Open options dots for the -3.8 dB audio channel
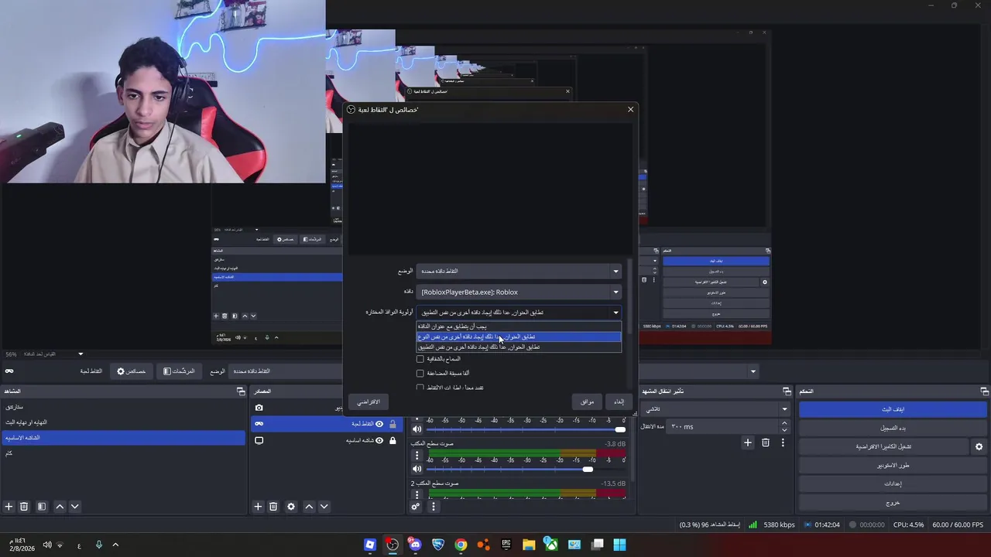Screen dimensions: 991x557 (x=417, y=456)
